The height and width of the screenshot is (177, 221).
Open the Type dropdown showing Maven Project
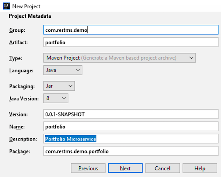[x=119, y=58]
